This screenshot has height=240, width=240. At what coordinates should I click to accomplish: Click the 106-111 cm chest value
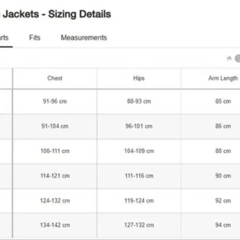click(55, 151)
